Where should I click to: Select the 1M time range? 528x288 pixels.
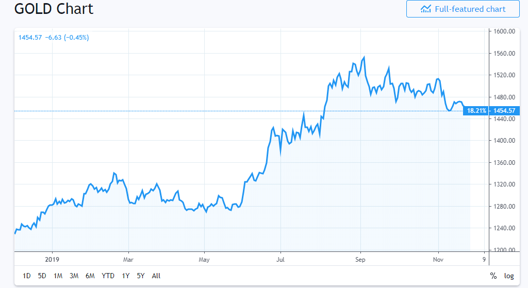(58, 276)
